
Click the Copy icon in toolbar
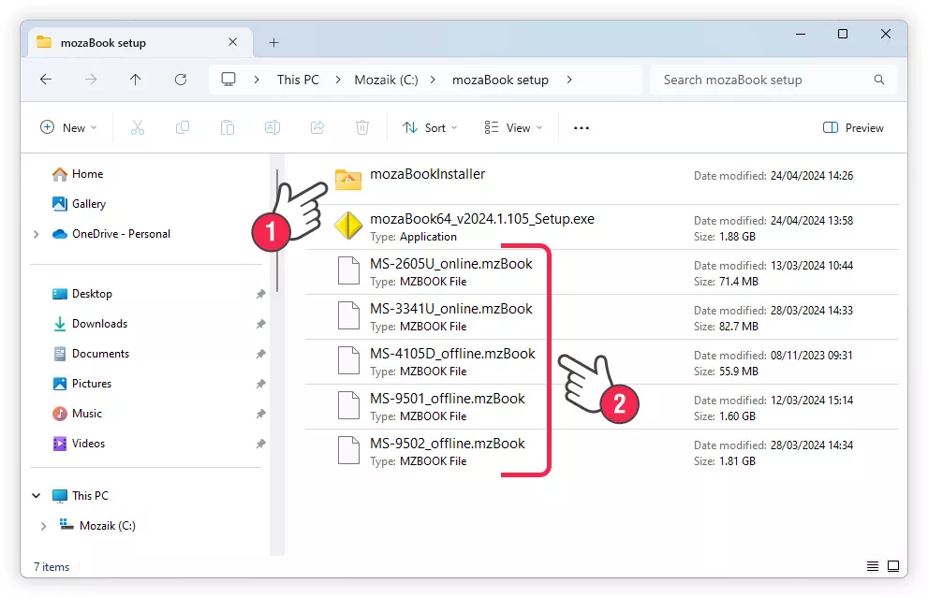[183, 128]
